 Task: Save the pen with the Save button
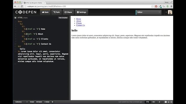point(45,12)
